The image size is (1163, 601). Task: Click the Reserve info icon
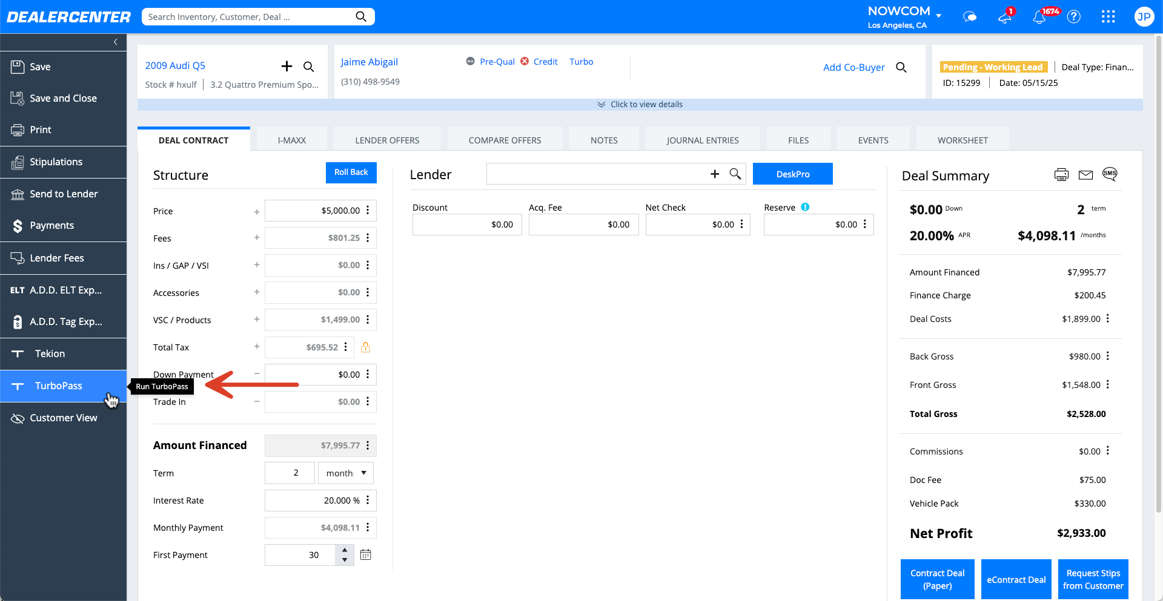coord(805,207)
